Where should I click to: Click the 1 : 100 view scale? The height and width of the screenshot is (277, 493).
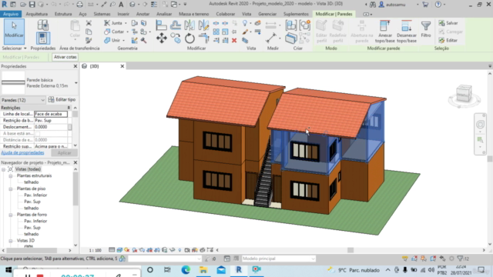coord(96,250)
